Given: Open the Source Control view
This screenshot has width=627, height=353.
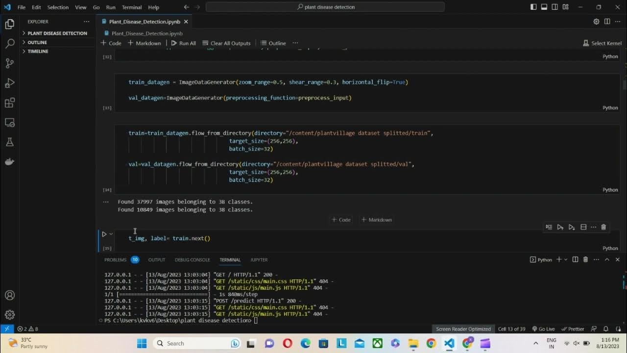Looking at the screenshot, I should [10, 63].
